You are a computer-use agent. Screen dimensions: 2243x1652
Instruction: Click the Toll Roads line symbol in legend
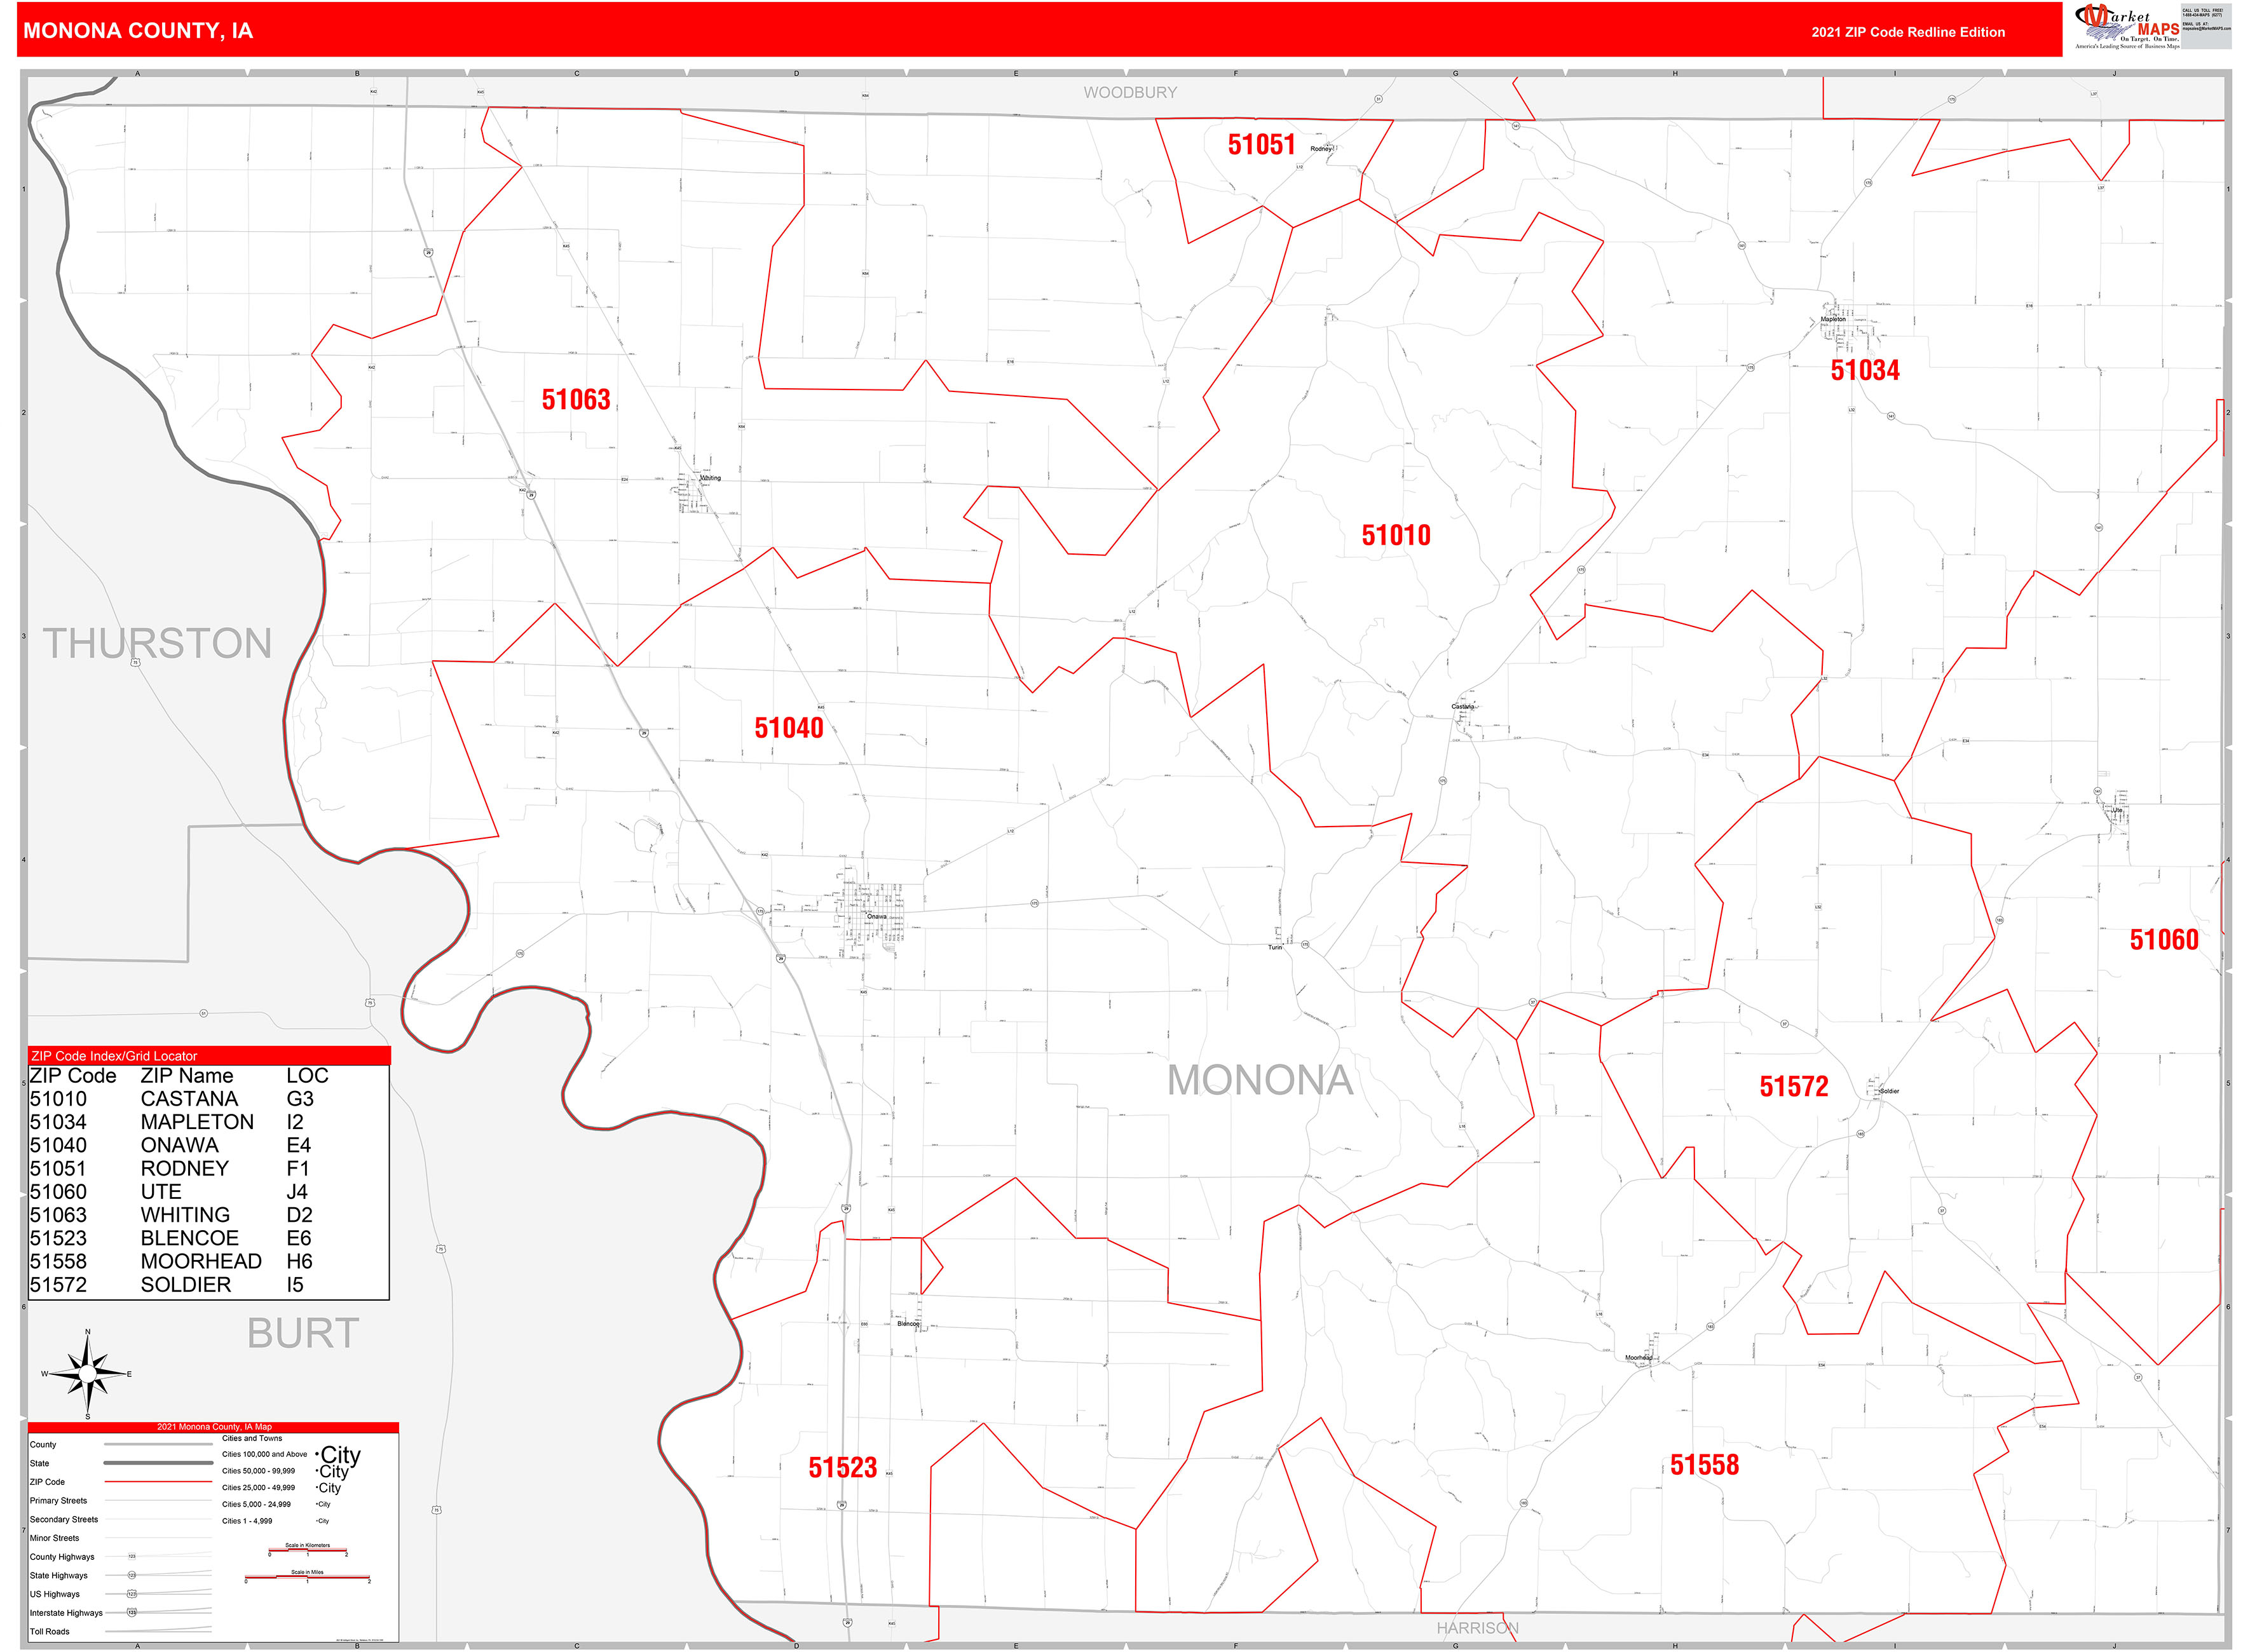[158, 1630]
